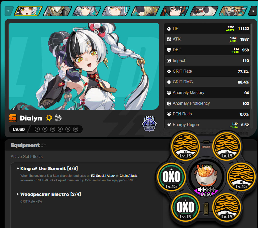Select the armored mech character thumbnail
This screenshot has height=228, width=258.
58,11
